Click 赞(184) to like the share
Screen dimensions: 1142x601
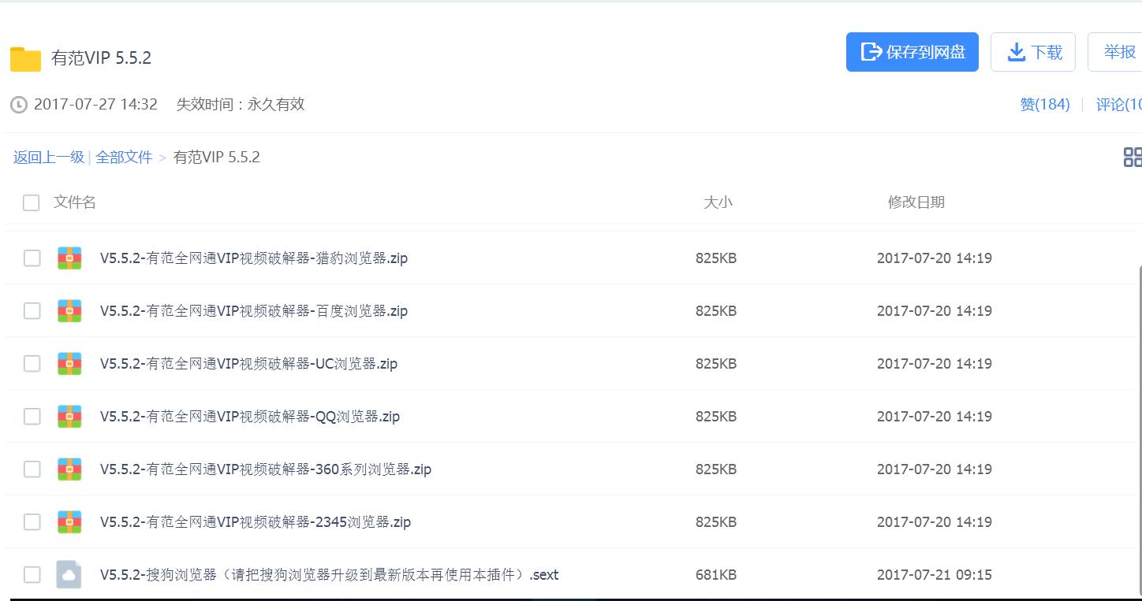tap(1044, 103)
